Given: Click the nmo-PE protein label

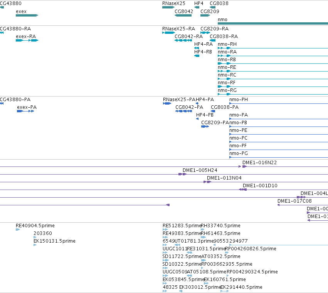Looking at the screenshot, I should tap(238, 130).
